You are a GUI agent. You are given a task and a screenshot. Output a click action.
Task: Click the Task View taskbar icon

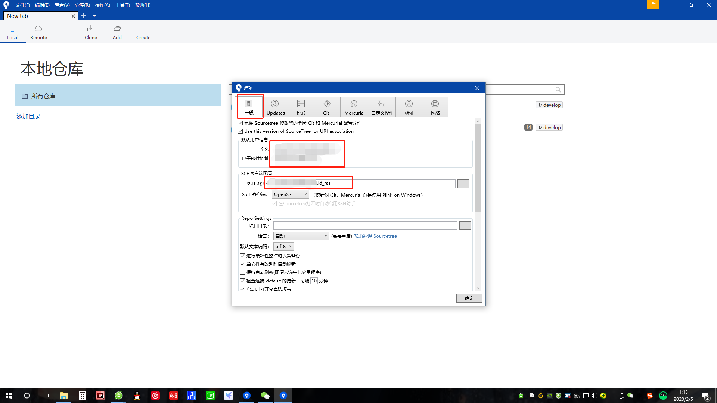pos(45,396)
